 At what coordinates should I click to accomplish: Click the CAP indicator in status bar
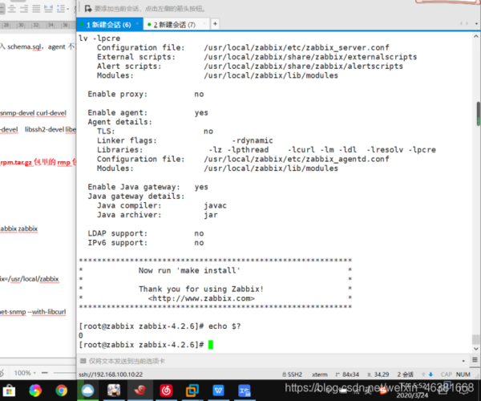pos(446,375)
